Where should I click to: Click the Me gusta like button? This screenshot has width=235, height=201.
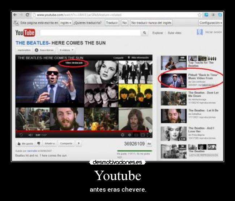(x=25, y=144)
